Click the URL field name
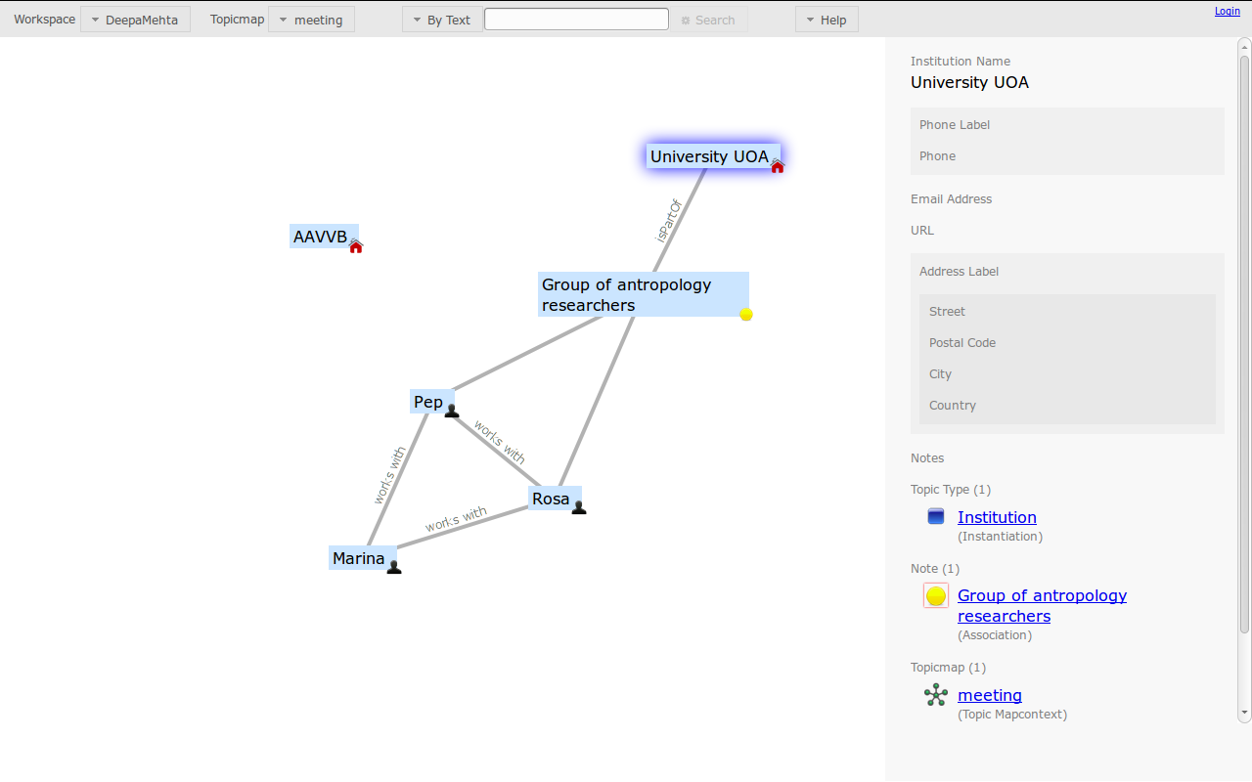 pyautogui.click(x=922, y=231)
